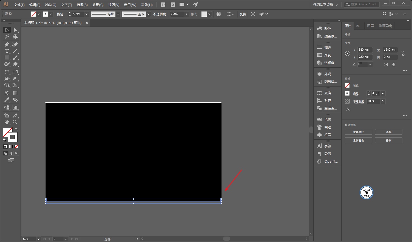Screen dimensions: 412x242
Task: Click the 位移路径 quick action button
Action: (359, 132)
